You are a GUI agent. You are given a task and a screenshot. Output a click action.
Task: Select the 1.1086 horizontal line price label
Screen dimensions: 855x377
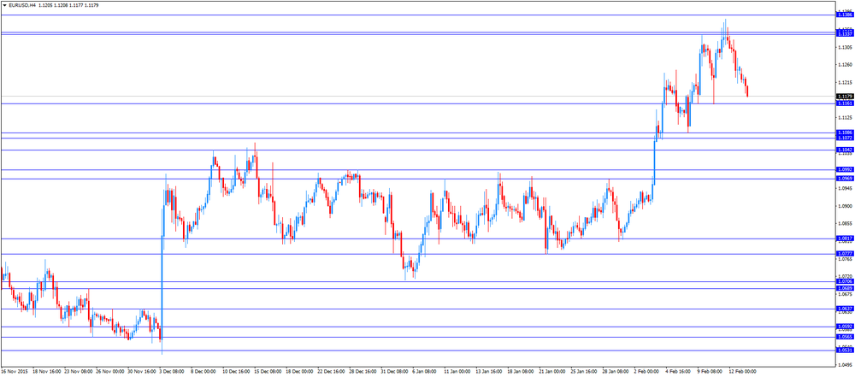click(845, 133)
